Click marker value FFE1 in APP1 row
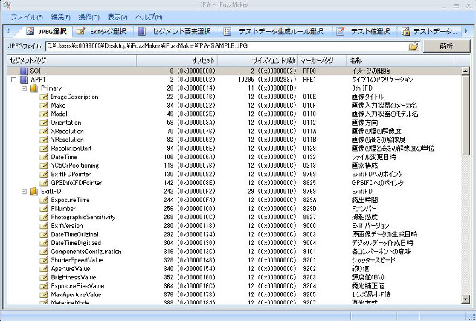The image size is (476, 321). point(309,80)
